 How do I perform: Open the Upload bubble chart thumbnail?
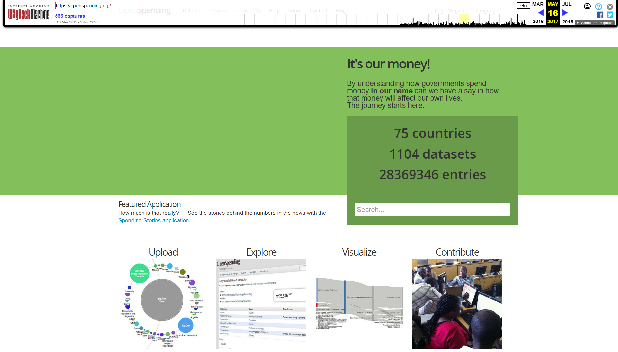click(163, 304)
